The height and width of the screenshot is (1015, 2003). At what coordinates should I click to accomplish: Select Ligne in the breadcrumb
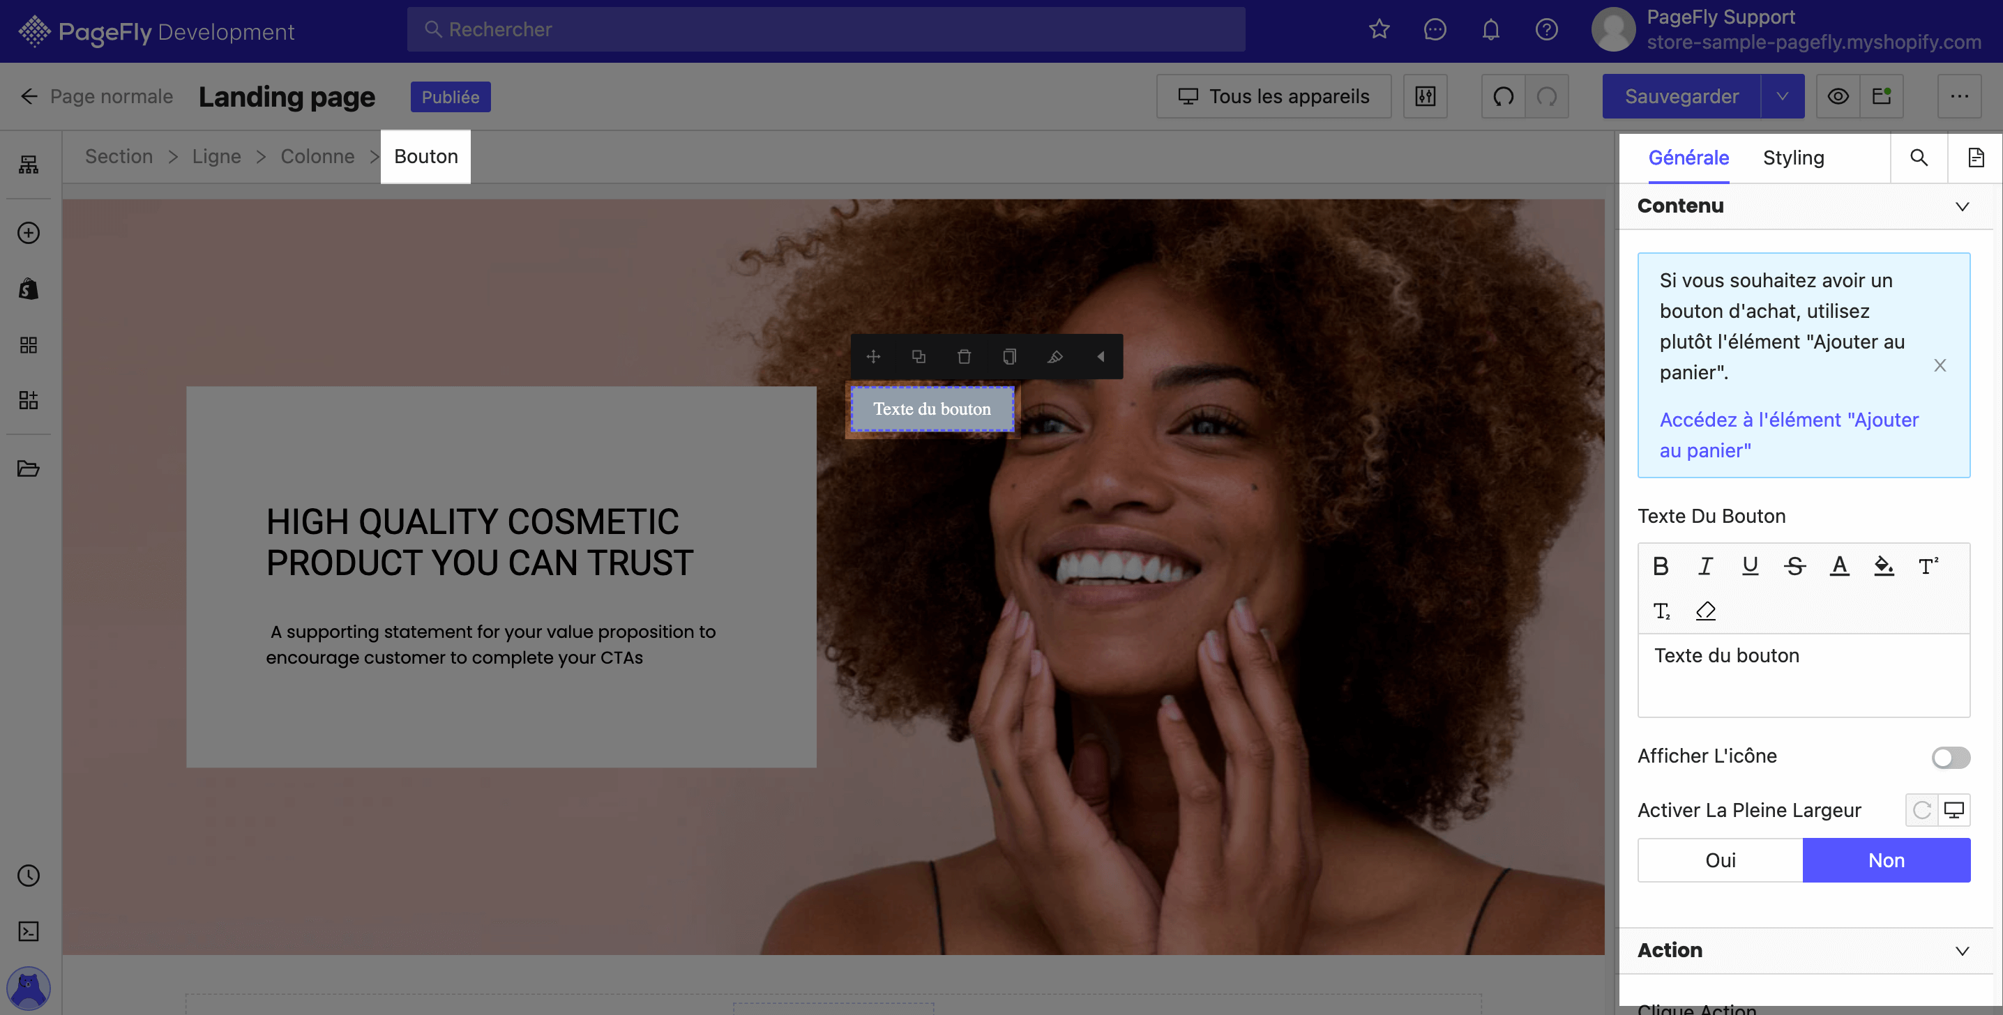pos(216,157)
